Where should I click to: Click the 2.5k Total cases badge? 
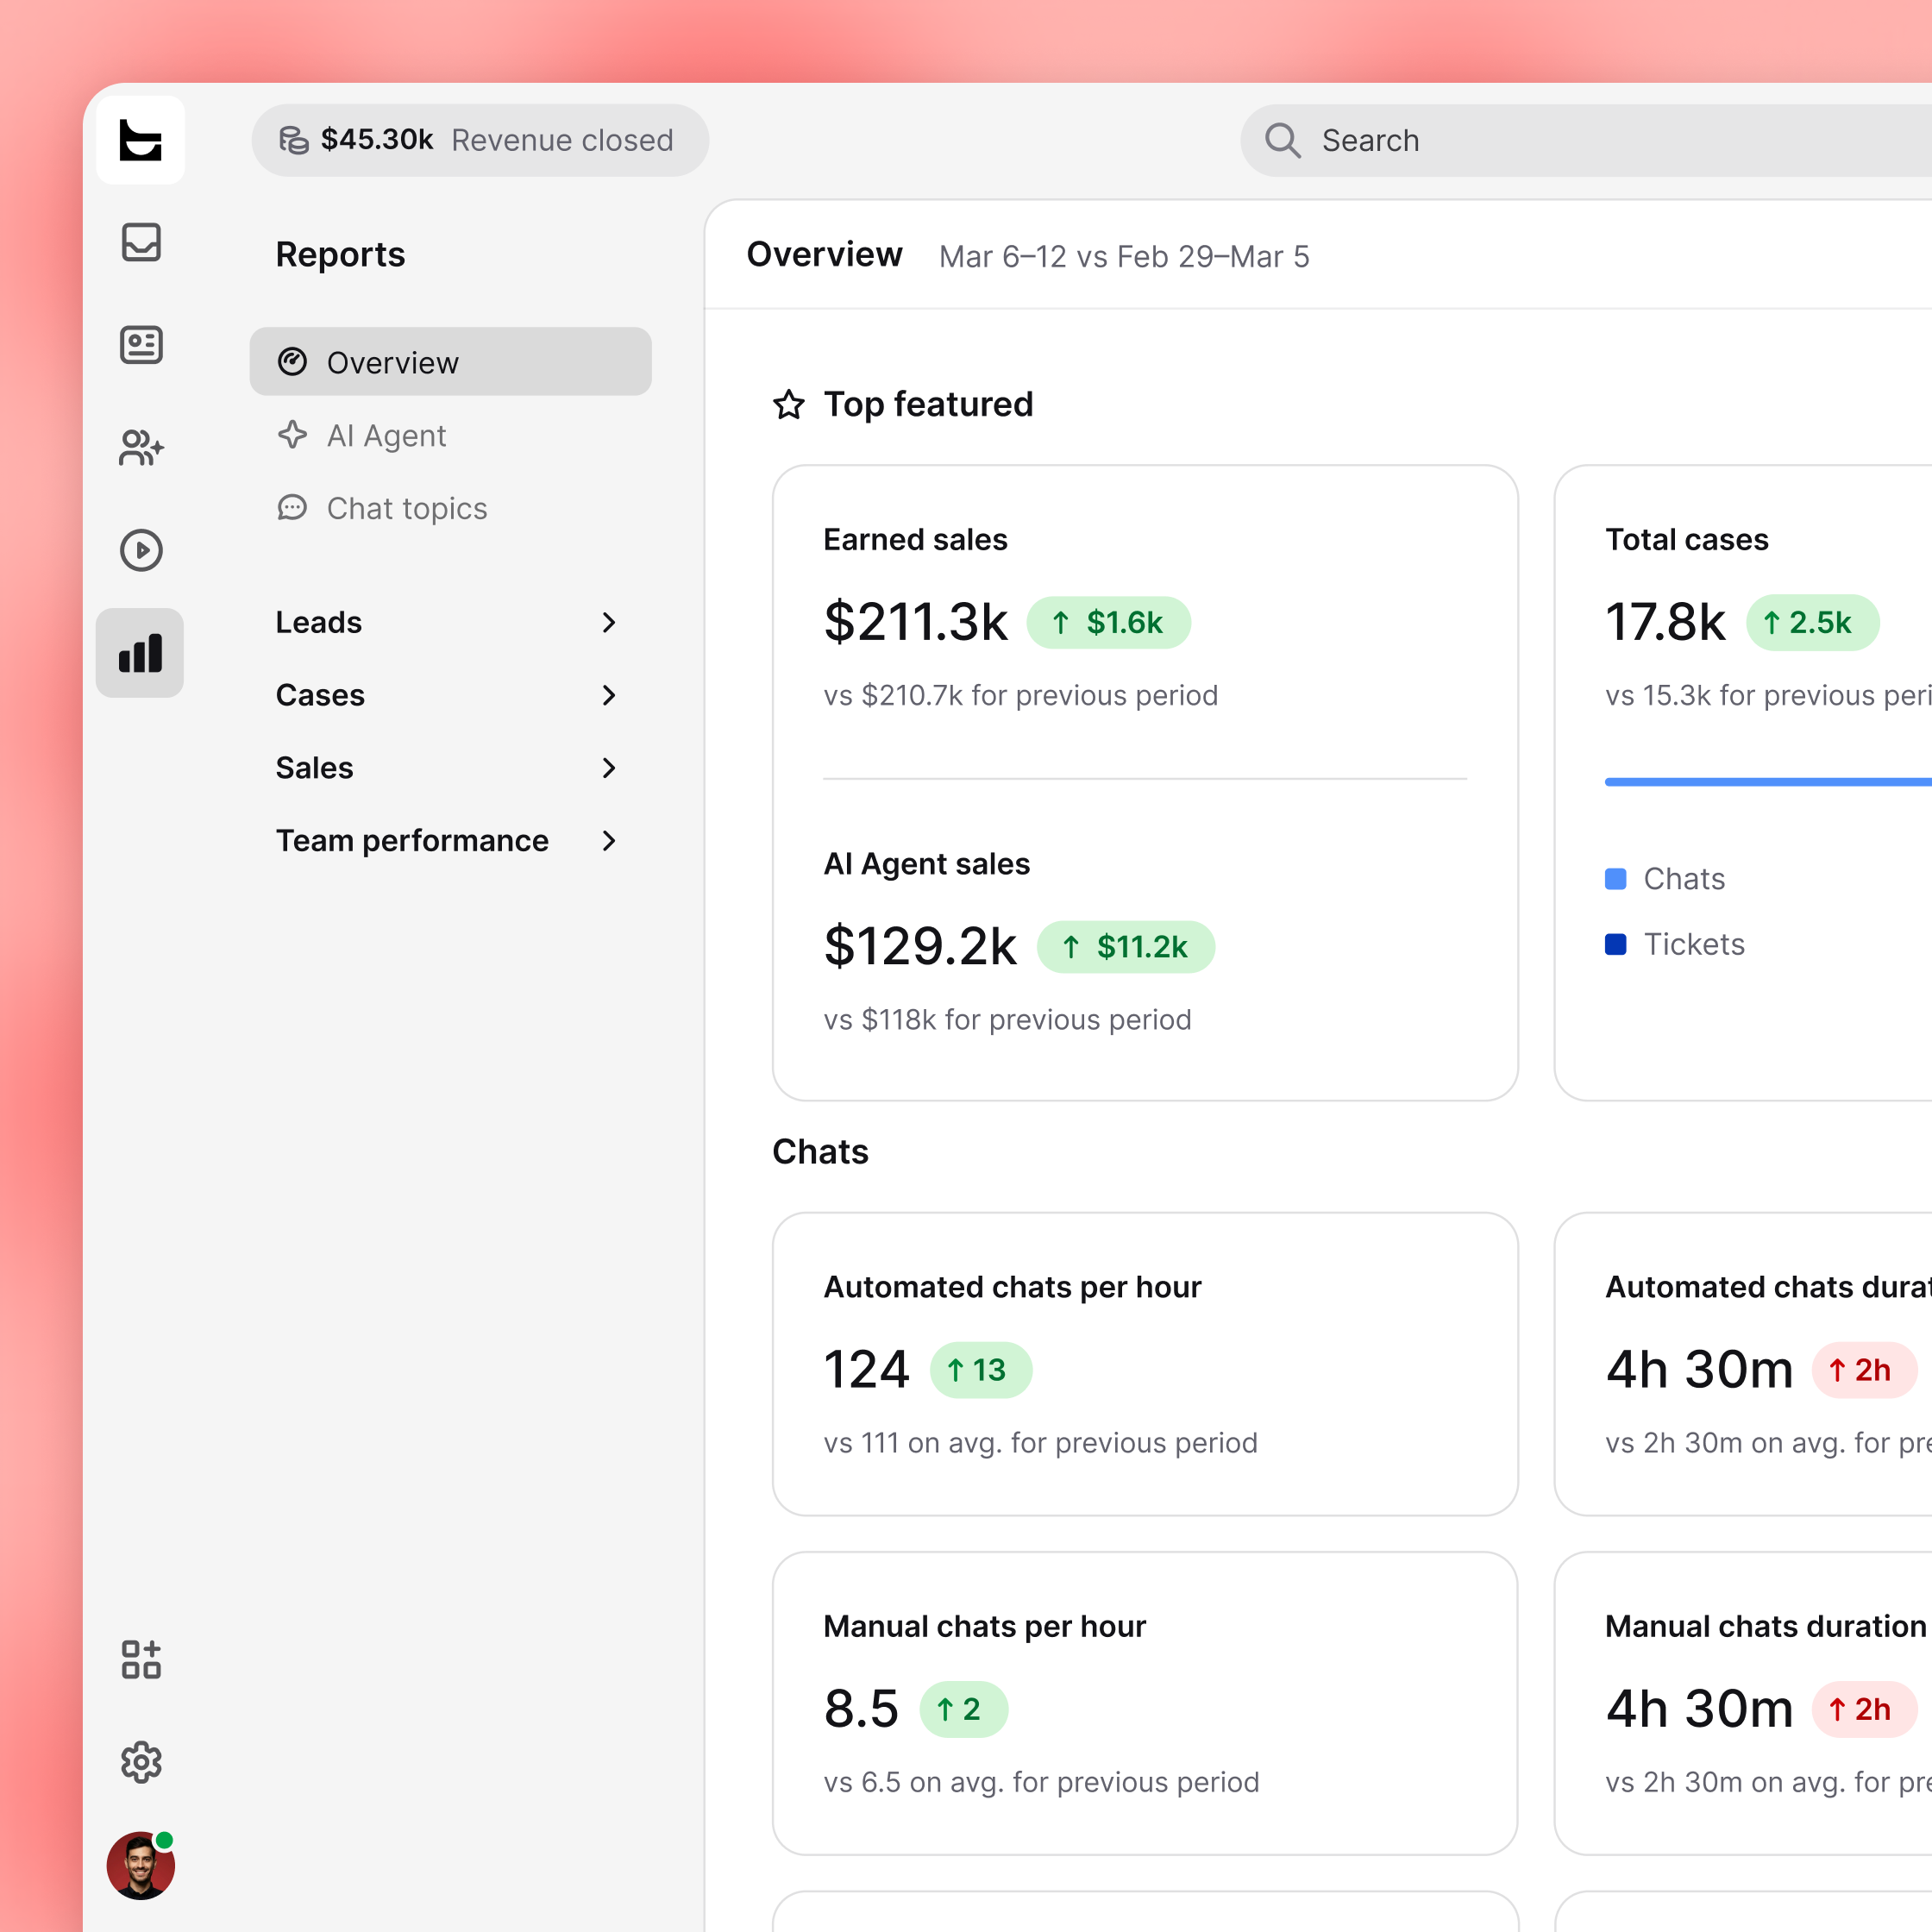point(1812,623)
